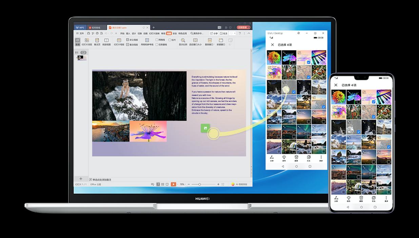The height and width of the screenshot is (238, 419).
Task: Open the zoom percentage 70% dropdown
Action: click(x=183, y=184)
